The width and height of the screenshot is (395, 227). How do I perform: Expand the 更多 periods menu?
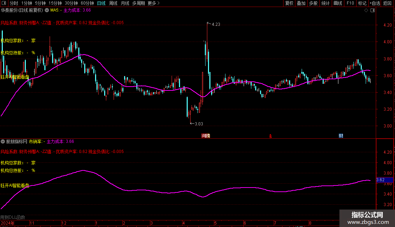pos(154,3)
